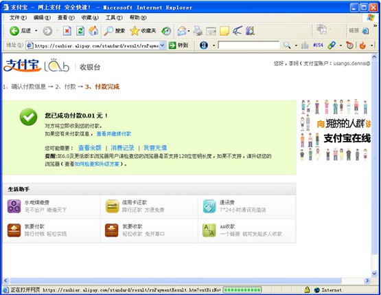Open the 查看(V) menu
Screen dimensions: 381x295
[x=66, y=17]
